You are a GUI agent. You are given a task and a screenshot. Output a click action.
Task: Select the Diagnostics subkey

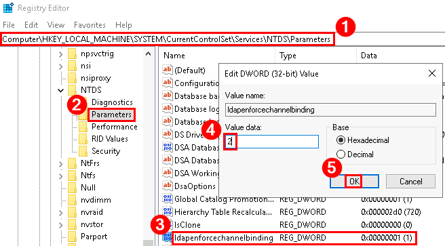[112, 102]
